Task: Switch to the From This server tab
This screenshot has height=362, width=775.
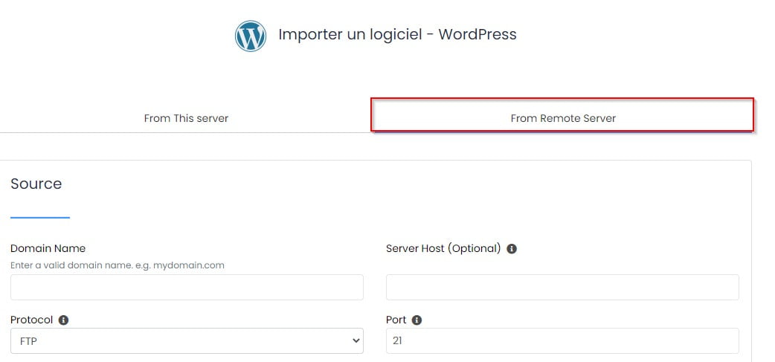Action: coord(186,118)
